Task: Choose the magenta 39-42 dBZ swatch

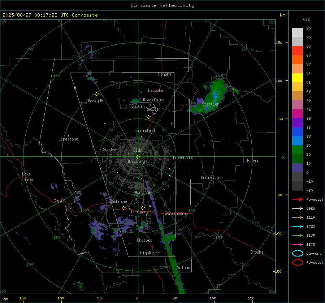Action: click(298, 113)
